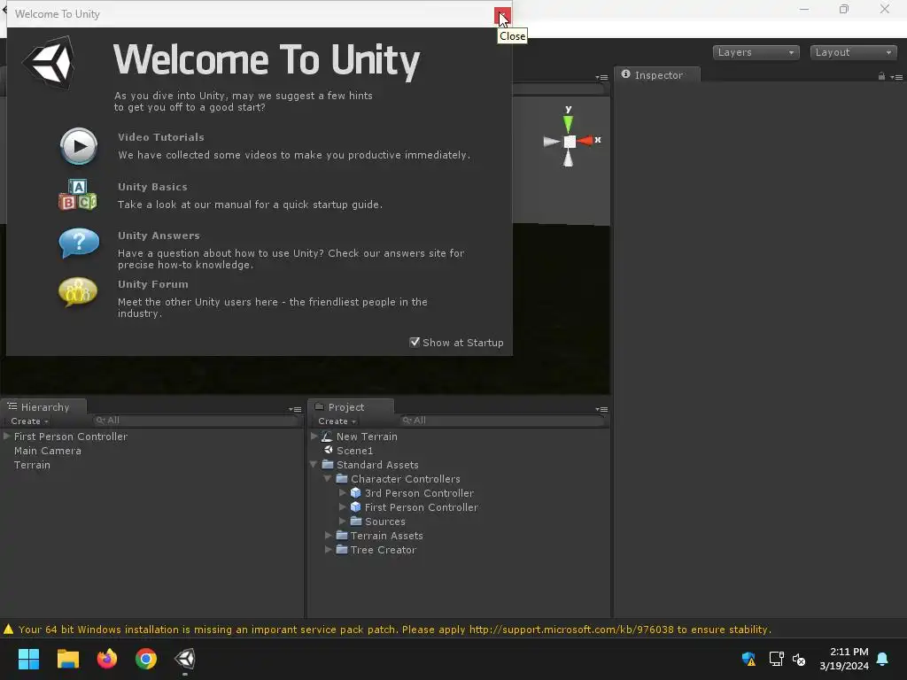This screenshot has width=907, height=680.
Task: Open Project panel options menu icon
Action: pos(601,409)
